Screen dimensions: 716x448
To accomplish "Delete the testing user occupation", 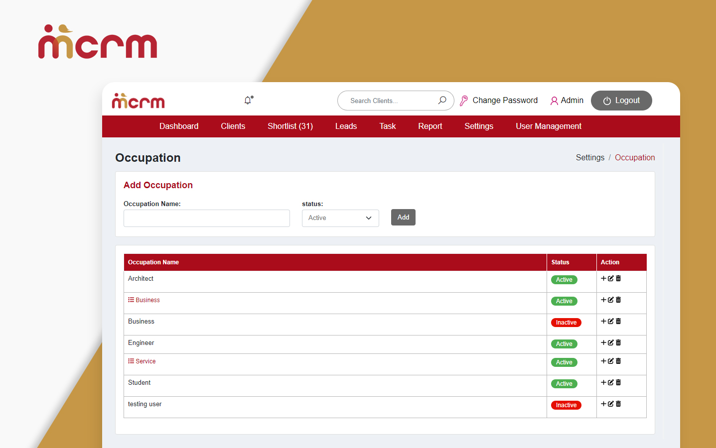I will (x=618, y=404).
